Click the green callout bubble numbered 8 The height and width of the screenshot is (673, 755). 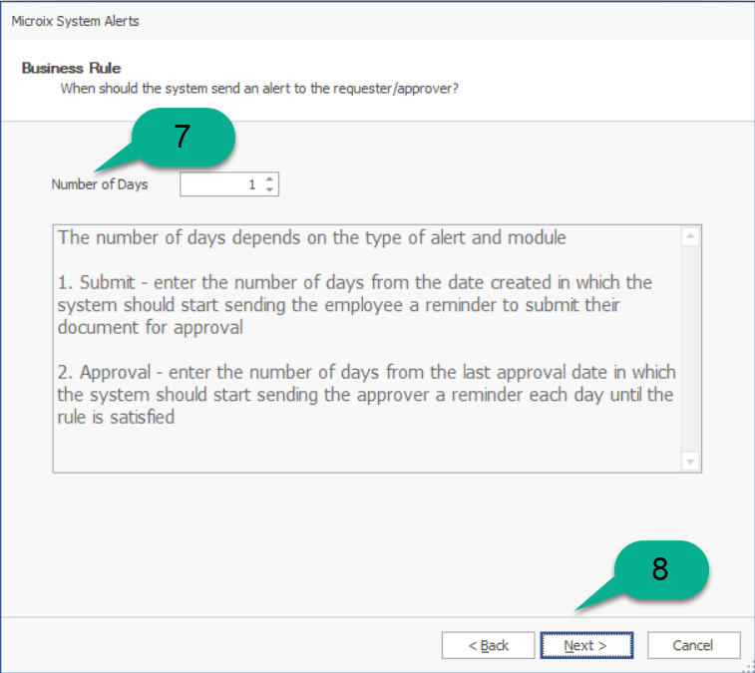pos(659,568)
